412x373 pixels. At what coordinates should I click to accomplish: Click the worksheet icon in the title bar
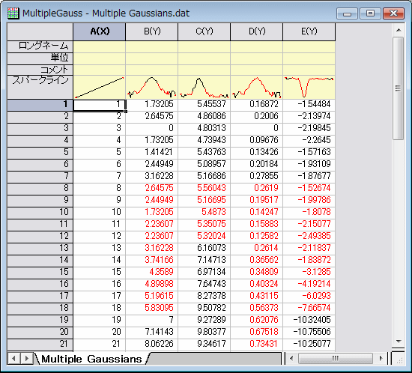pos(13,13)
